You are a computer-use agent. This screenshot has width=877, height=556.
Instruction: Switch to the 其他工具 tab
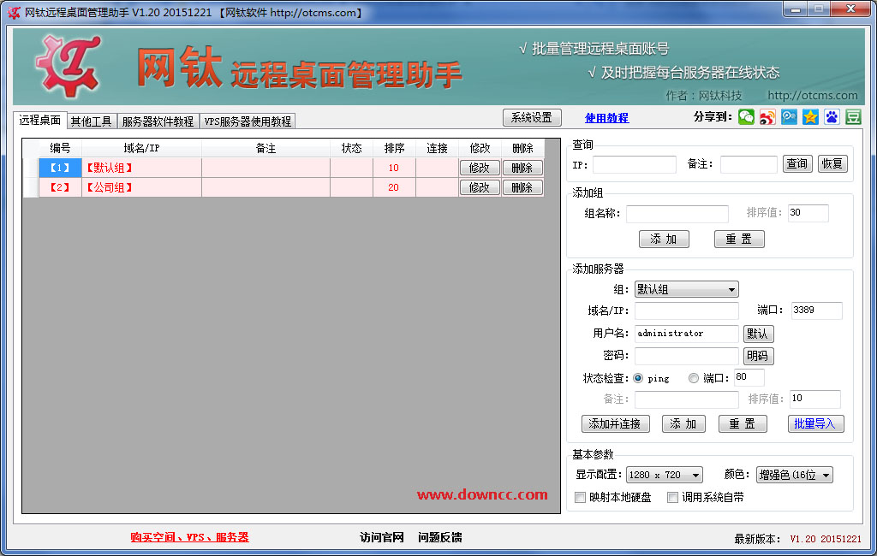point(91,121)
